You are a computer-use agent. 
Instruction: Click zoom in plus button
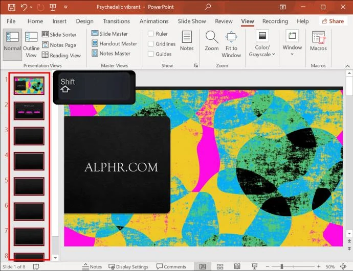tap(318, 266)
